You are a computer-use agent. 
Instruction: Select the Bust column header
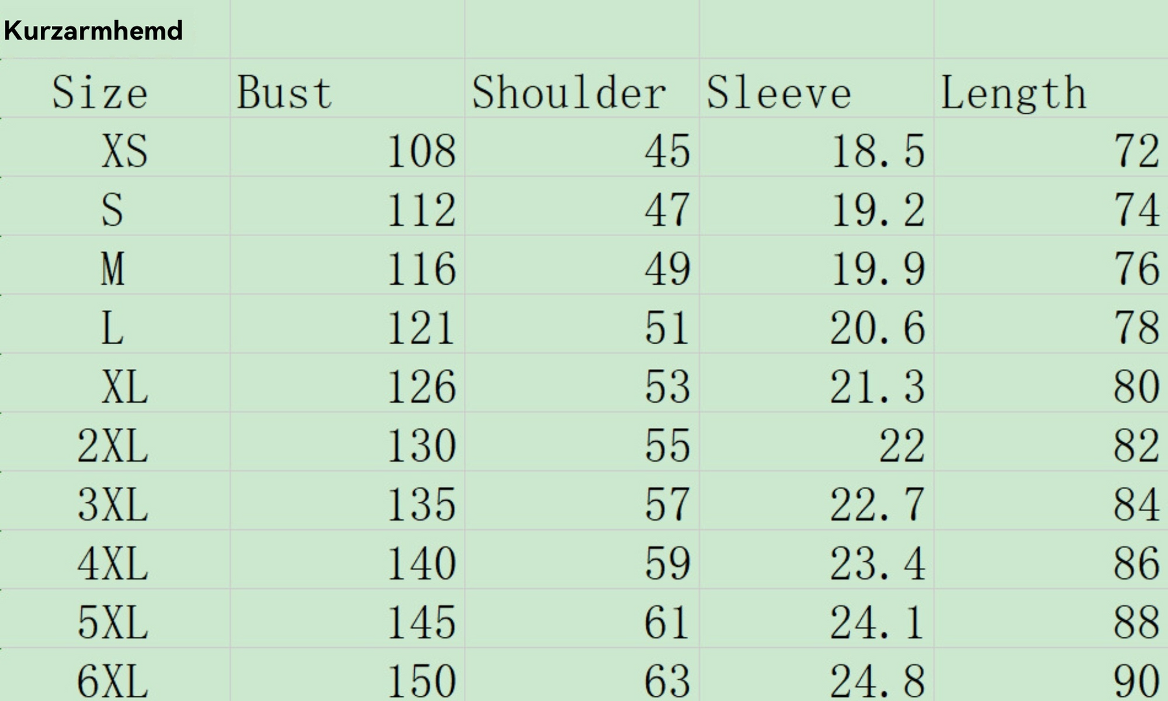tap(347, 88)
